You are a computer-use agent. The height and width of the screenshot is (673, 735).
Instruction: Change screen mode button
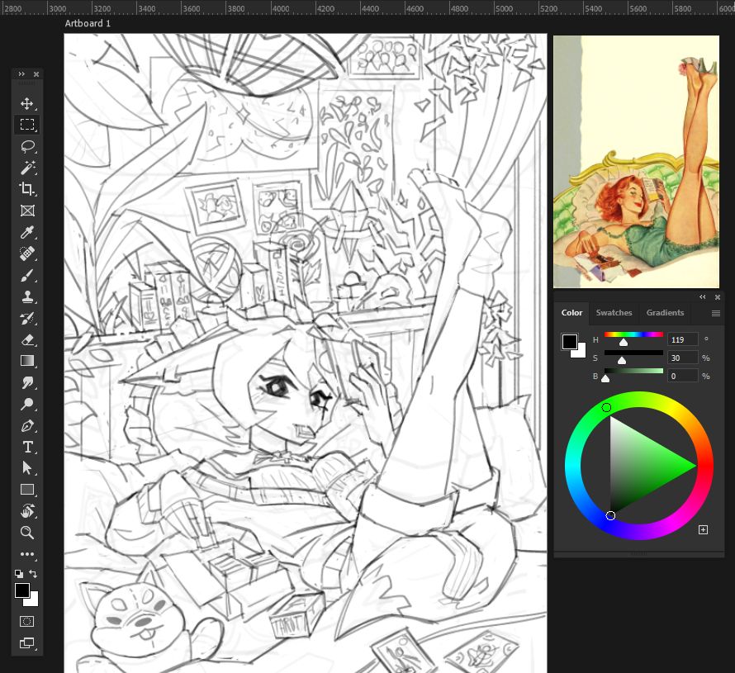click(27, 643)
